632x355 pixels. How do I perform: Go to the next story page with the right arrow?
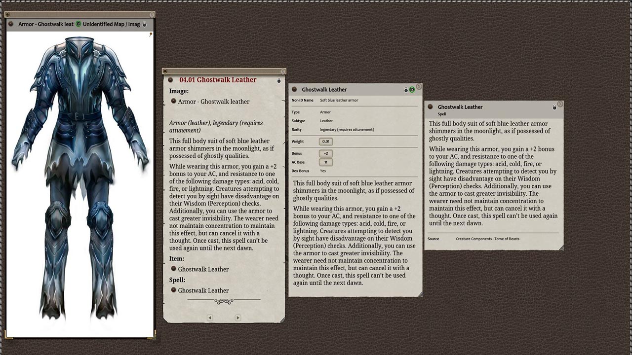(237, 318)
